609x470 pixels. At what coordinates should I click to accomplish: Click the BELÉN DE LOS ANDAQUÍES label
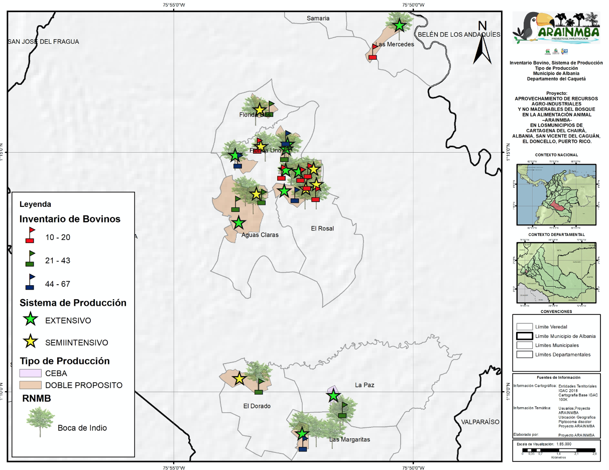[459, 34]
